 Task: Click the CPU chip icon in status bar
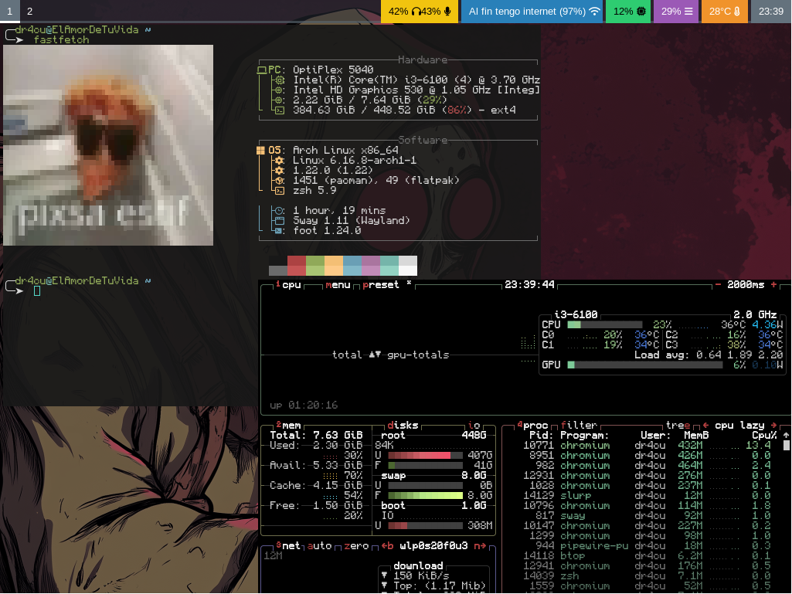[641, 12]
